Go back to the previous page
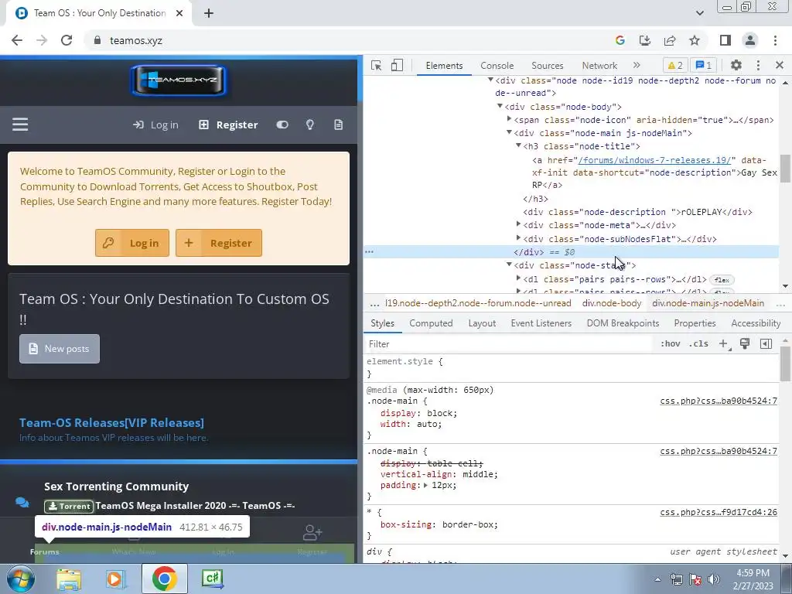792x594 pixels. coord(17,40)
